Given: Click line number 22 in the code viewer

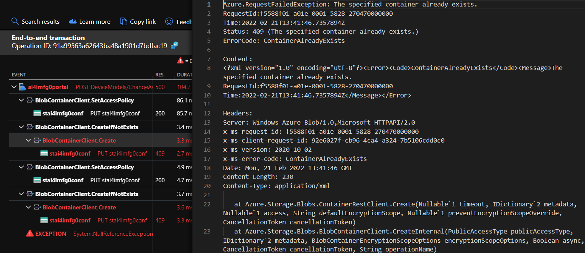Looking at the screenshot, I should point(207,204).
